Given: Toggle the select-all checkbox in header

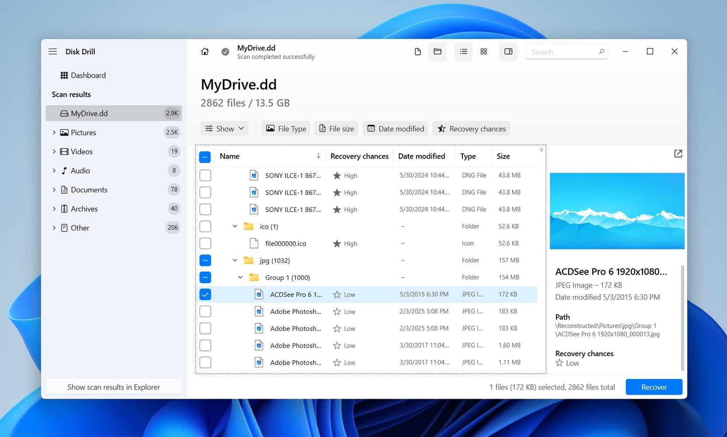Looking at the screenshot, I should (x=205, y=157).
